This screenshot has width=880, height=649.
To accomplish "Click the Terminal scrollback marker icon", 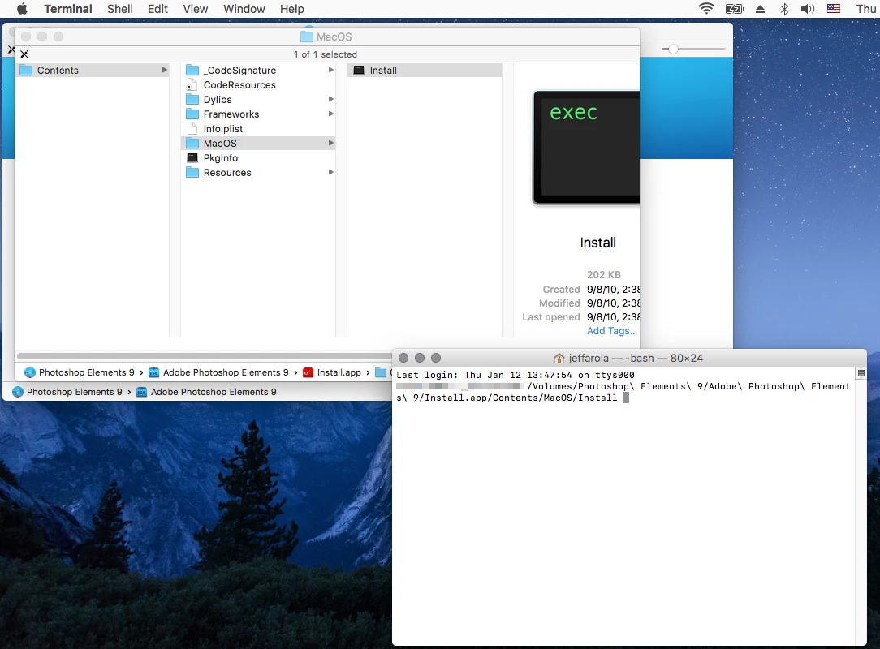I will click(x=861, y=373).
